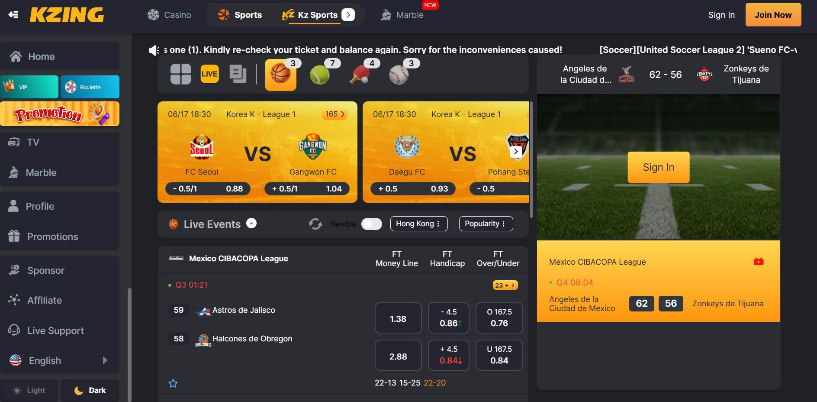Expand the English language selector
This screenshot has width=817, height=402.
click(x=60, y=360)
